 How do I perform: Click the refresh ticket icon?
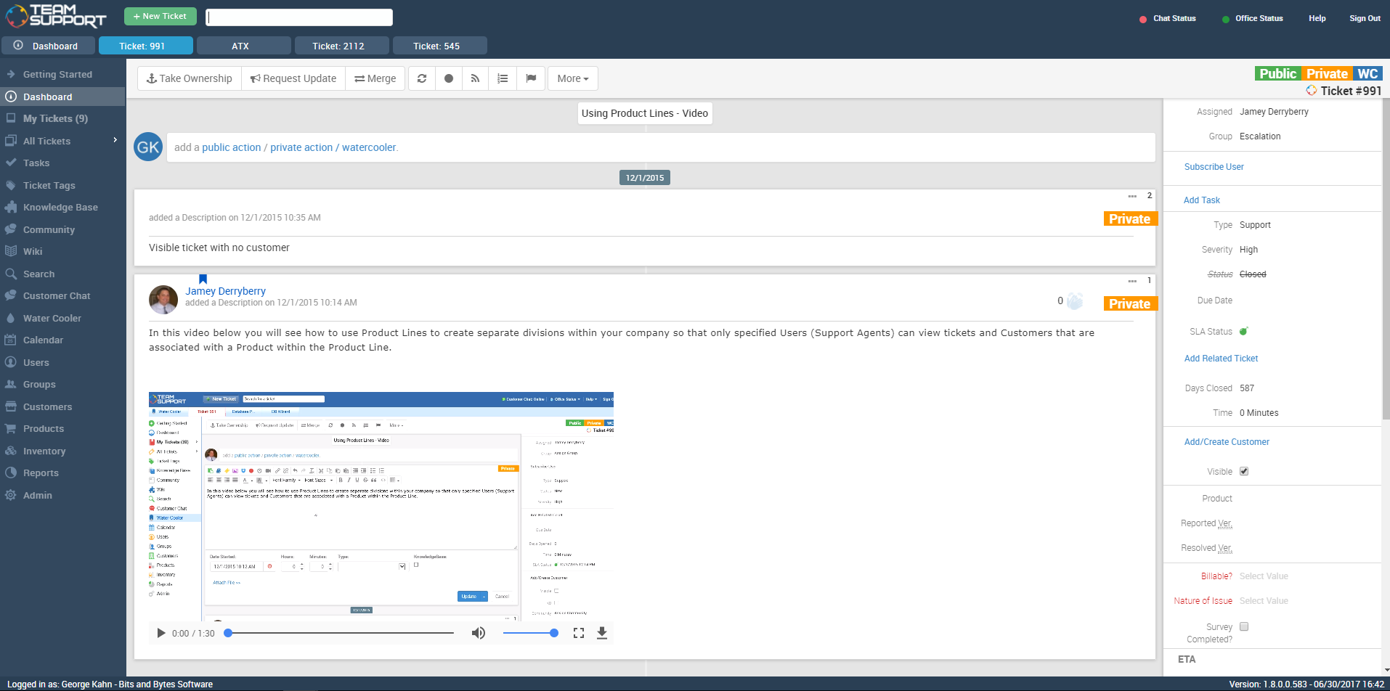click(422, 78)
